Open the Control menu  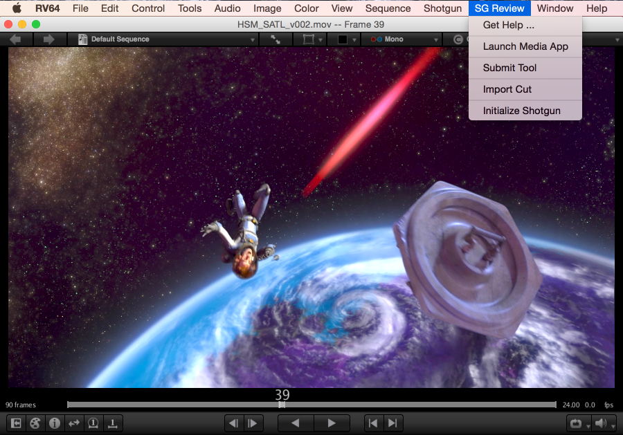(148, 8)
